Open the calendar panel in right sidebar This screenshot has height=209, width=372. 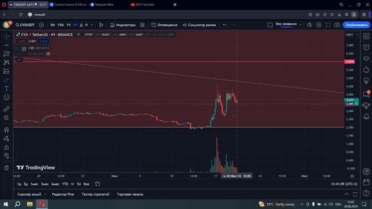[x=366, y=182]
